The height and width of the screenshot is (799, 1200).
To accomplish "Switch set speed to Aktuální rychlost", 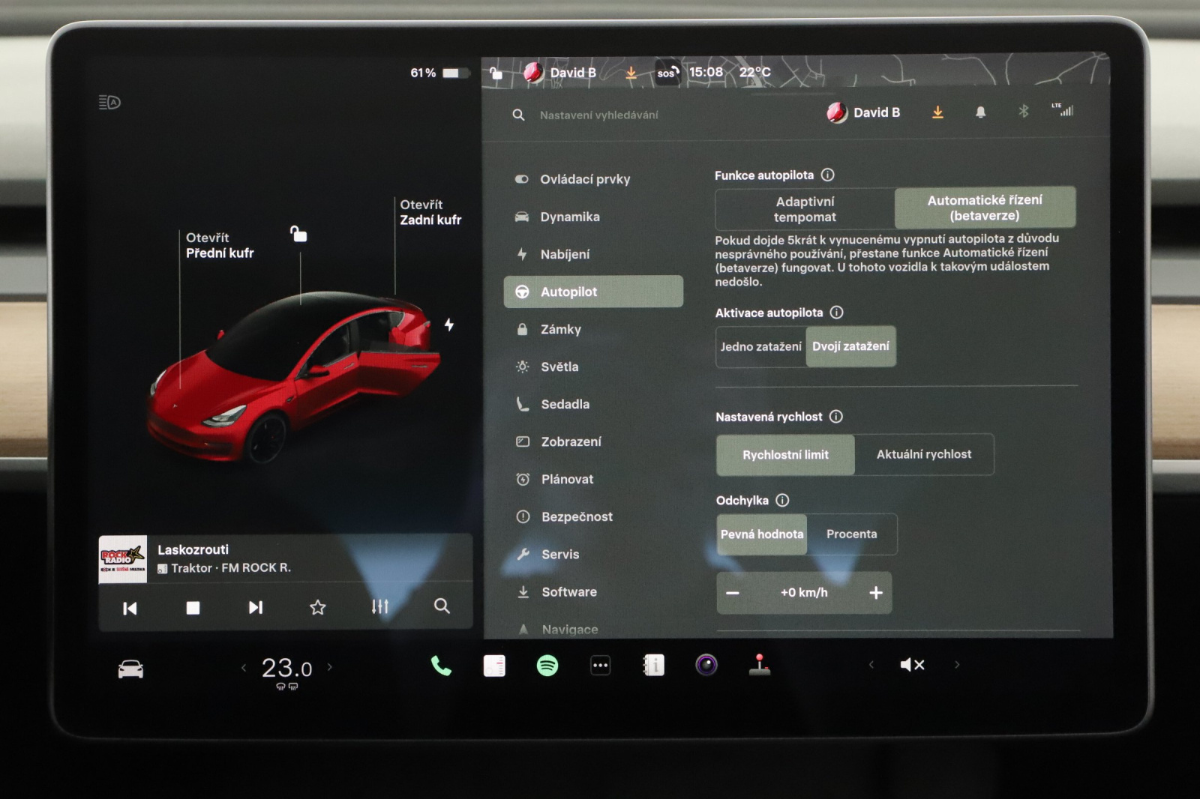I will [x=924, y=454].
